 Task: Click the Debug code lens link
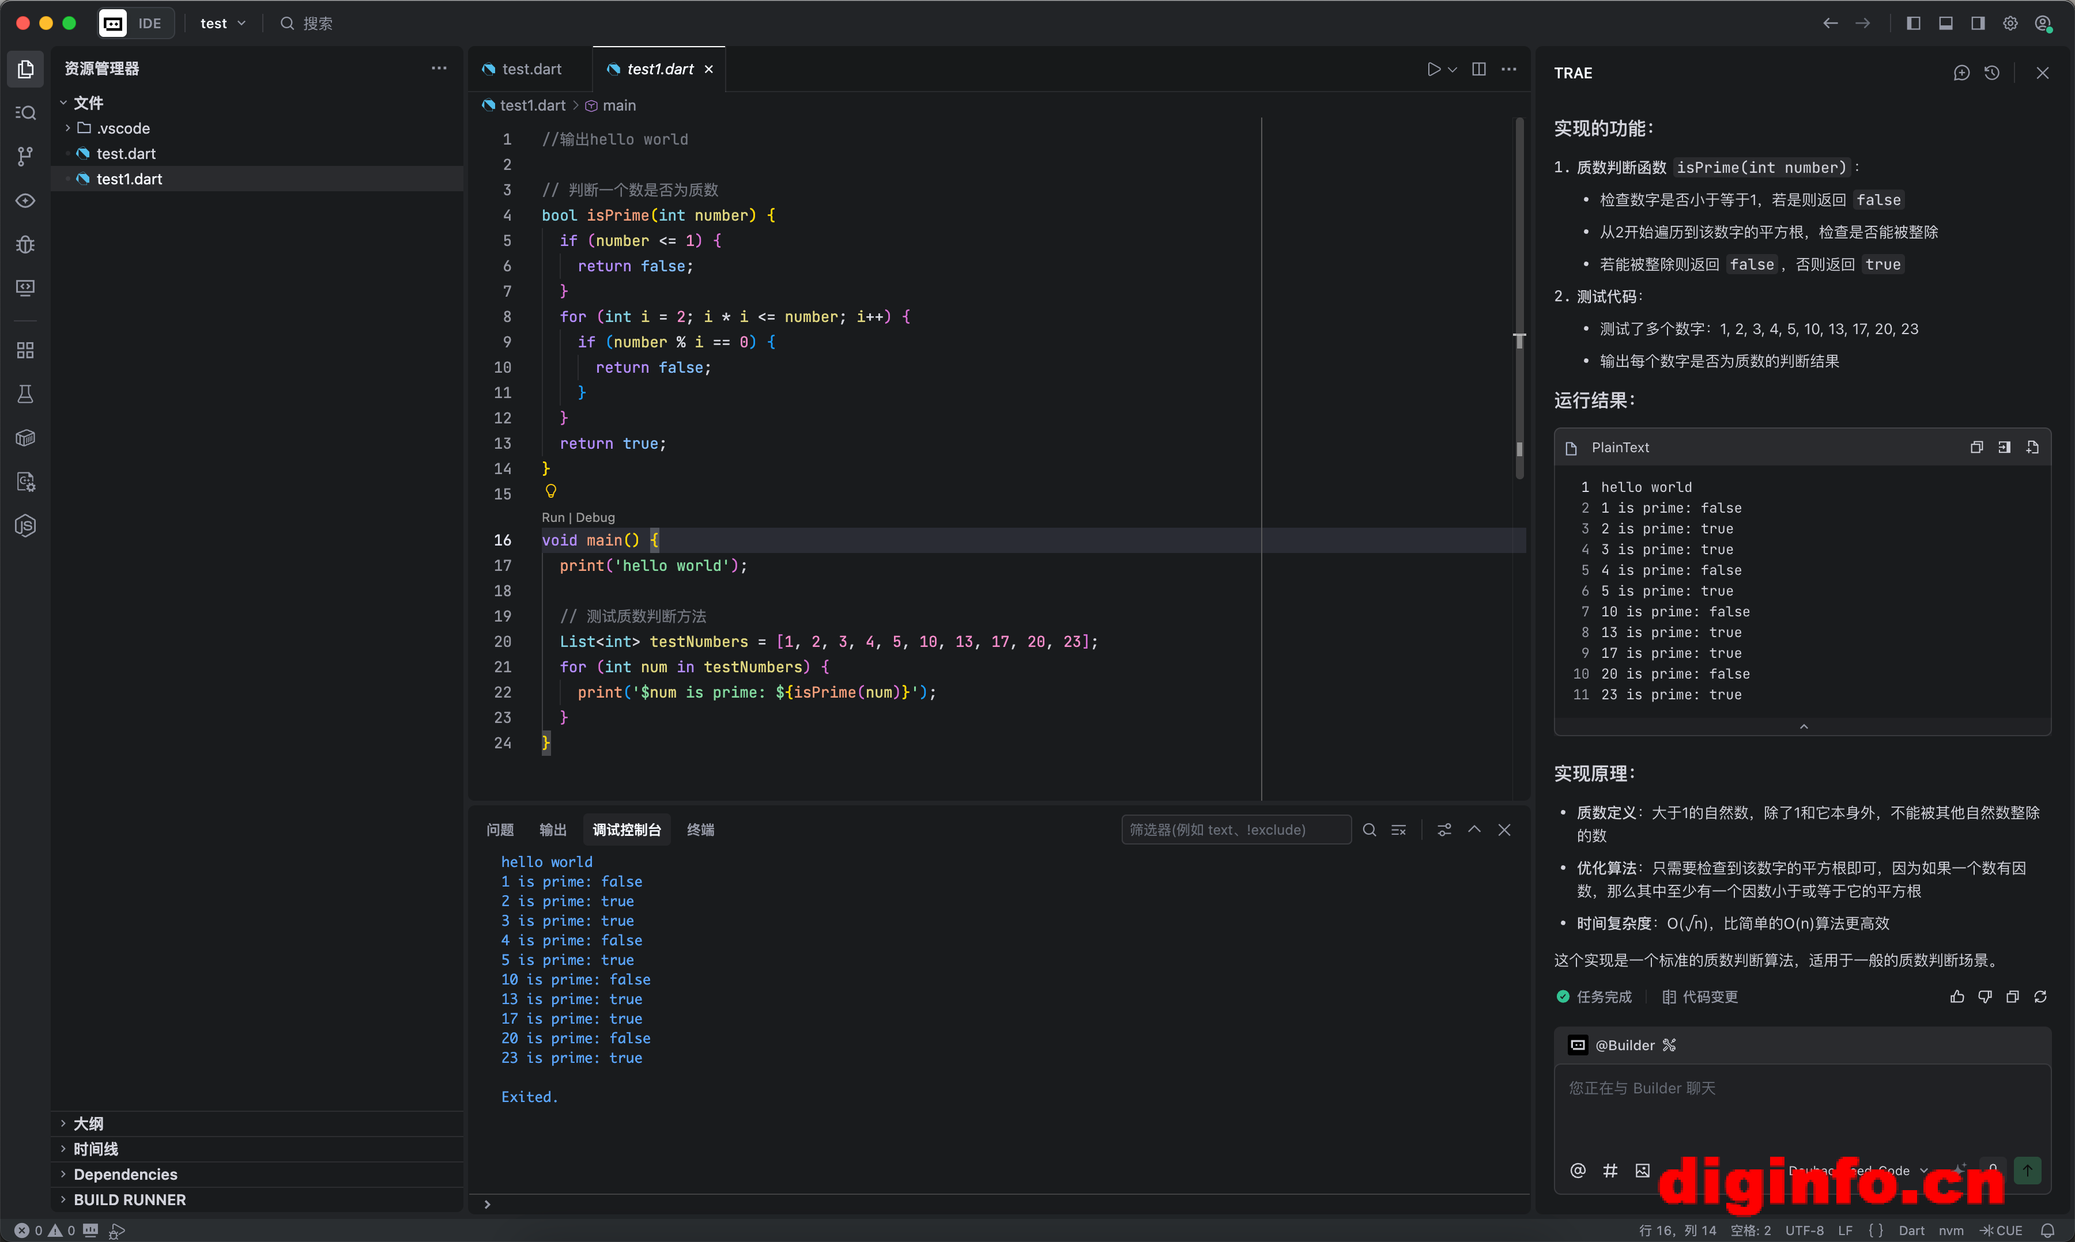[x=595, y=517]
